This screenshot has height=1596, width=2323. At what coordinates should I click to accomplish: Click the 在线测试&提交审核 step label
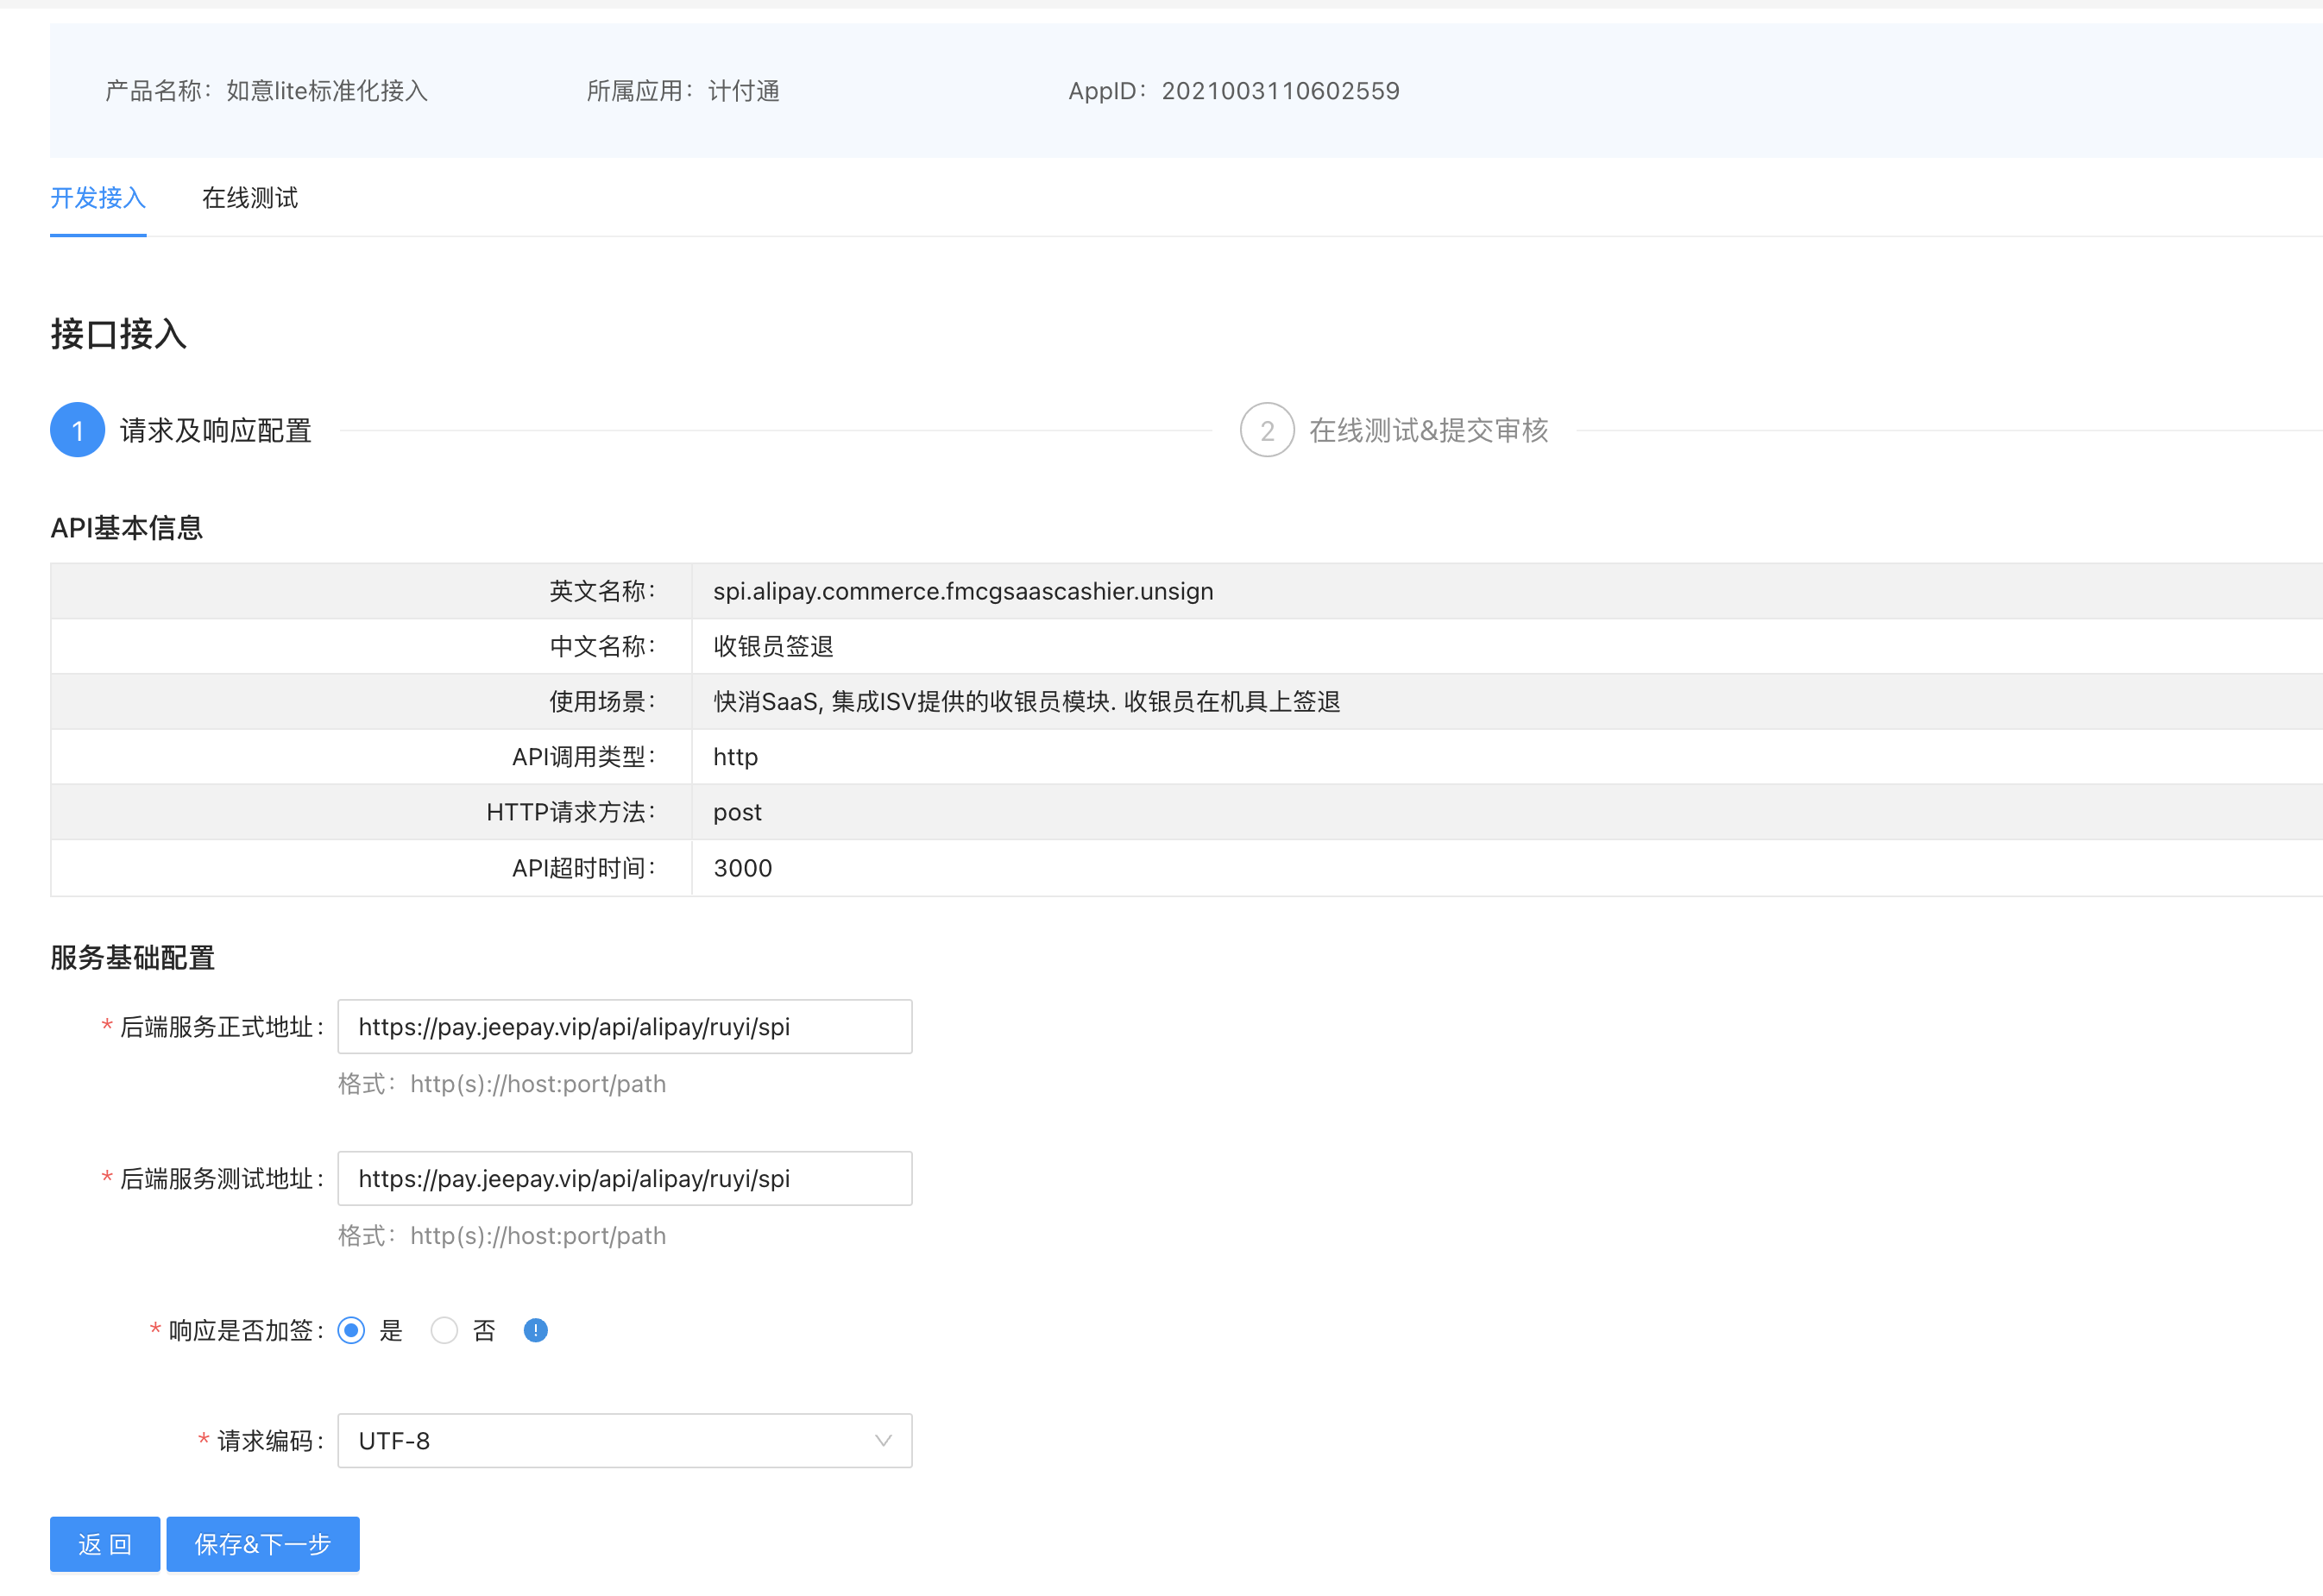(x=1428, y=430)
